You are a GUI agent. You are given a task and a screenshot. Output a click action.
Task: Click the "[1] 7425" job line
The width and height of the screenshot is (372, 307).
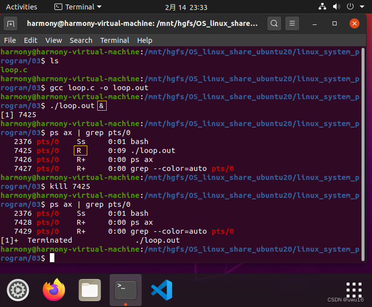(18, 115)
